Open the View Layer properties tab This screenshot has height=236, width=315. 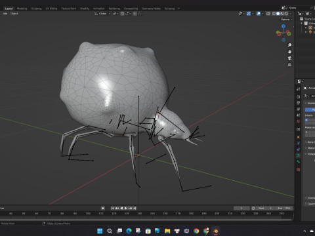[298, 109]
